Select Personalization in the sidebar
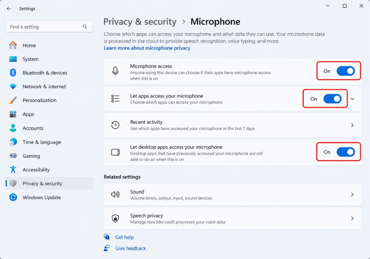Screen dimensions: 370x259 coord(49,100)
